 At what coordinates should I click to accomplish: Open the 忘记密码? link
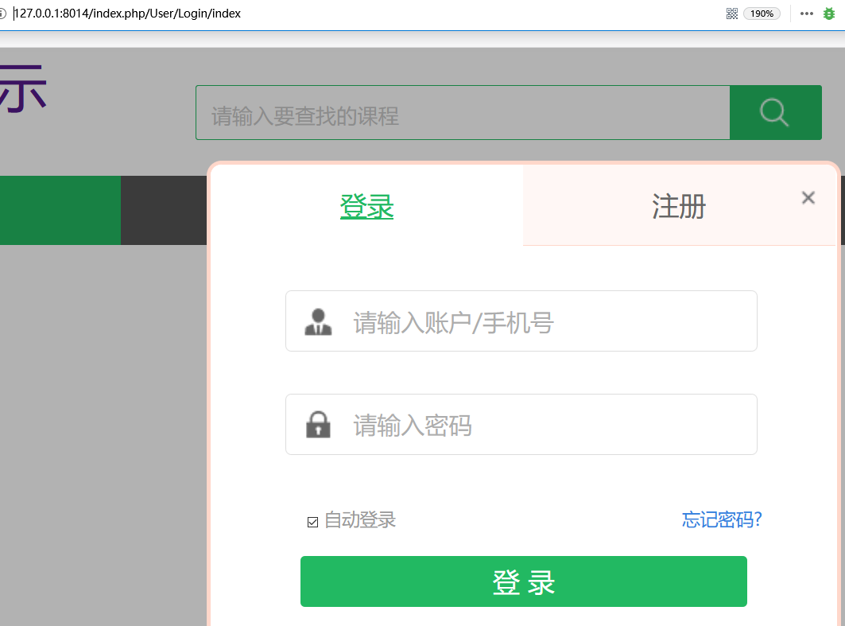coord(722,519)
